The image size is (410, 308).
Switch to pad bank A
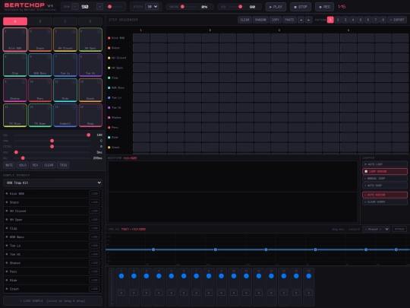15,21
